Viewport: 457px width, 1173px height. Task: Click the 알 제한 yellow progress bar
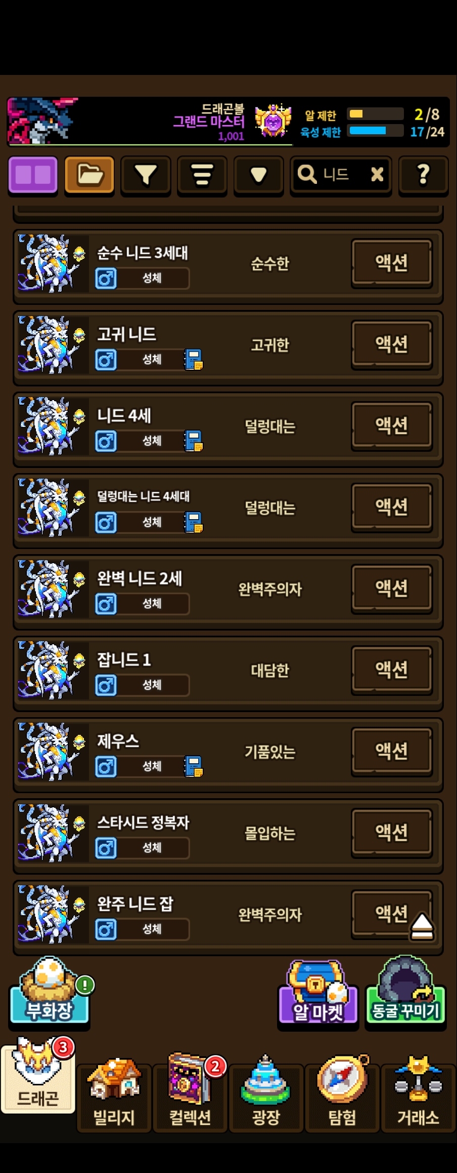376,114
